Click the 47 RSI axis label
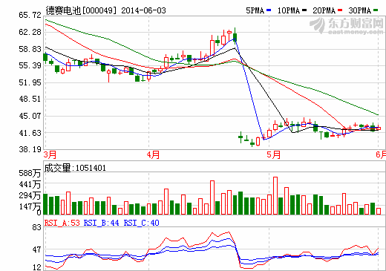The image size is (386, 271). (x=37, y=249)
